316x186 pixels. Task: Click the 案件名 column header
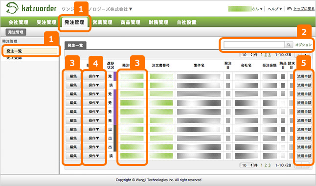tap(199, 66)
